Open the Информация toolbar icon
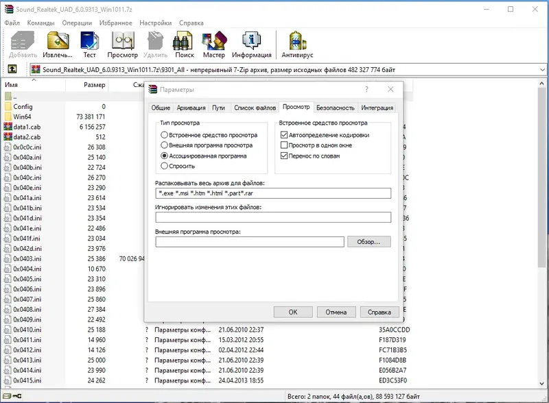The image size is (549, 403). (x=251, y=45)
